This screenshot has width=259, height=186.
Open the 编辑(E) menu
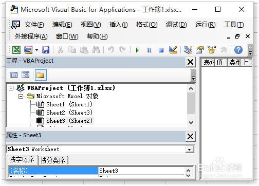(x=62, y=25)
